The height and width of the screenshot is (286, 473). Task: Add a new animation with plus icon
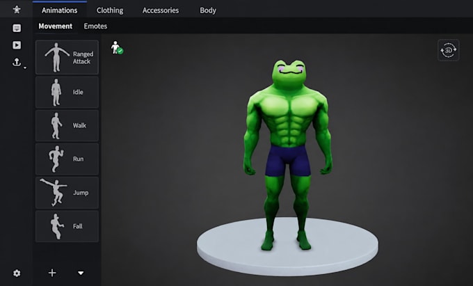point(52,273)
